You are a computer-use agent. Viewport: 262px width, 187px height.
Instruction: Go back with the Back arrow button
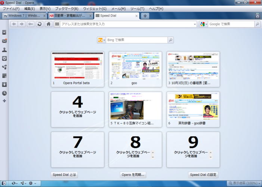(x=14, y=24)
